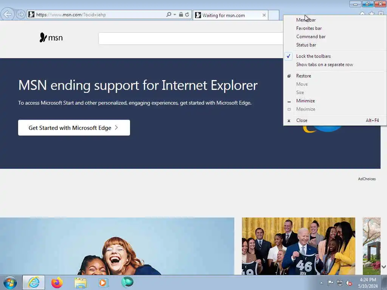Screen dimensions: 387x290
Task: Click 'Get Started with Microsoft Edge' button
Action: point(74,128)
